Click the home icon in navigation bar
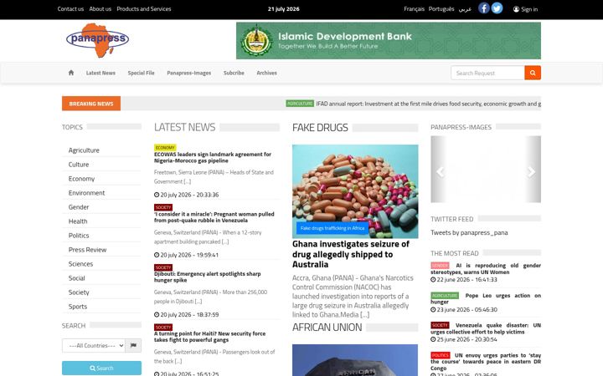The width and height of the screenshot is (603, 376). click(x=71, y=73)
